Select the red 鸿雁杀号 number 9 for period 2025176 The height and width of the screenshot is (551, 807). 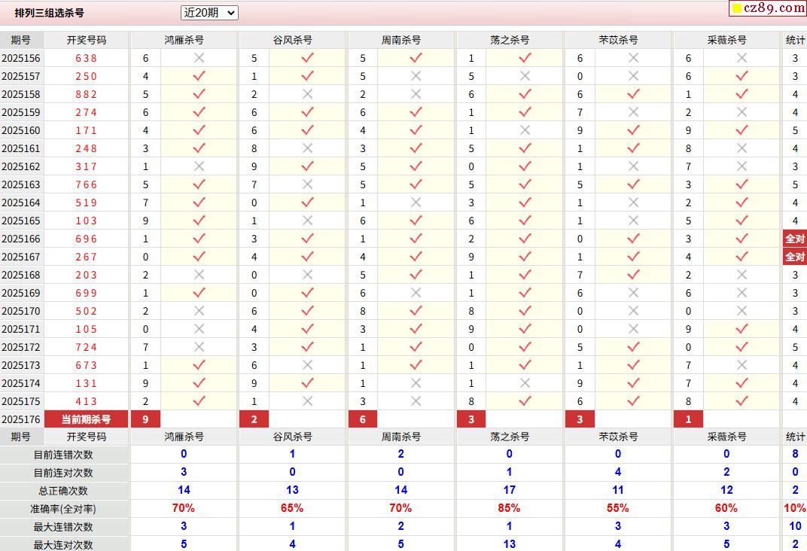coord(145,419)
